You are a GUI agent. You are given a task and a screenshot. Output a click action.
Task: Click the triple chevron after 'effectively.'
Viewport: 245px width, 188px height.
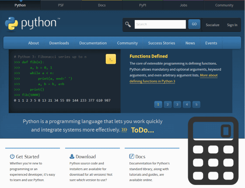pos(124,130)
